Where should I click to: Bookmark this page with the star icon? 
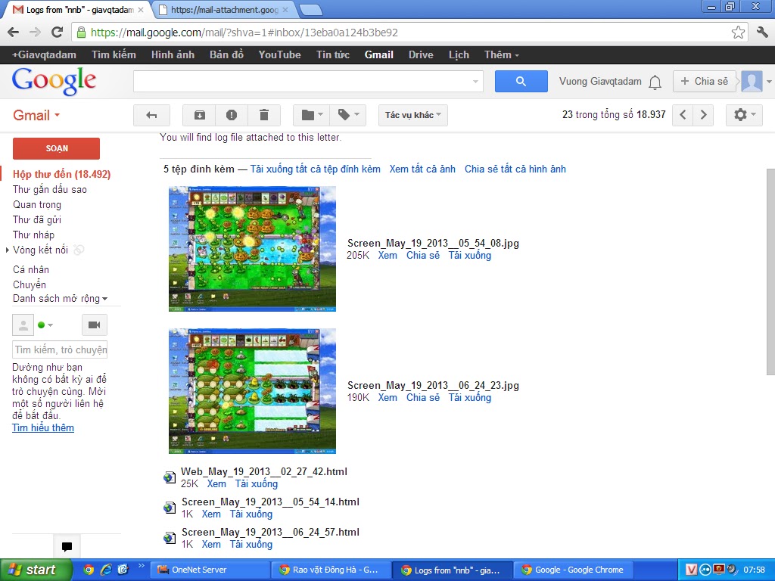pyautogui.click(x=738, y=33)
